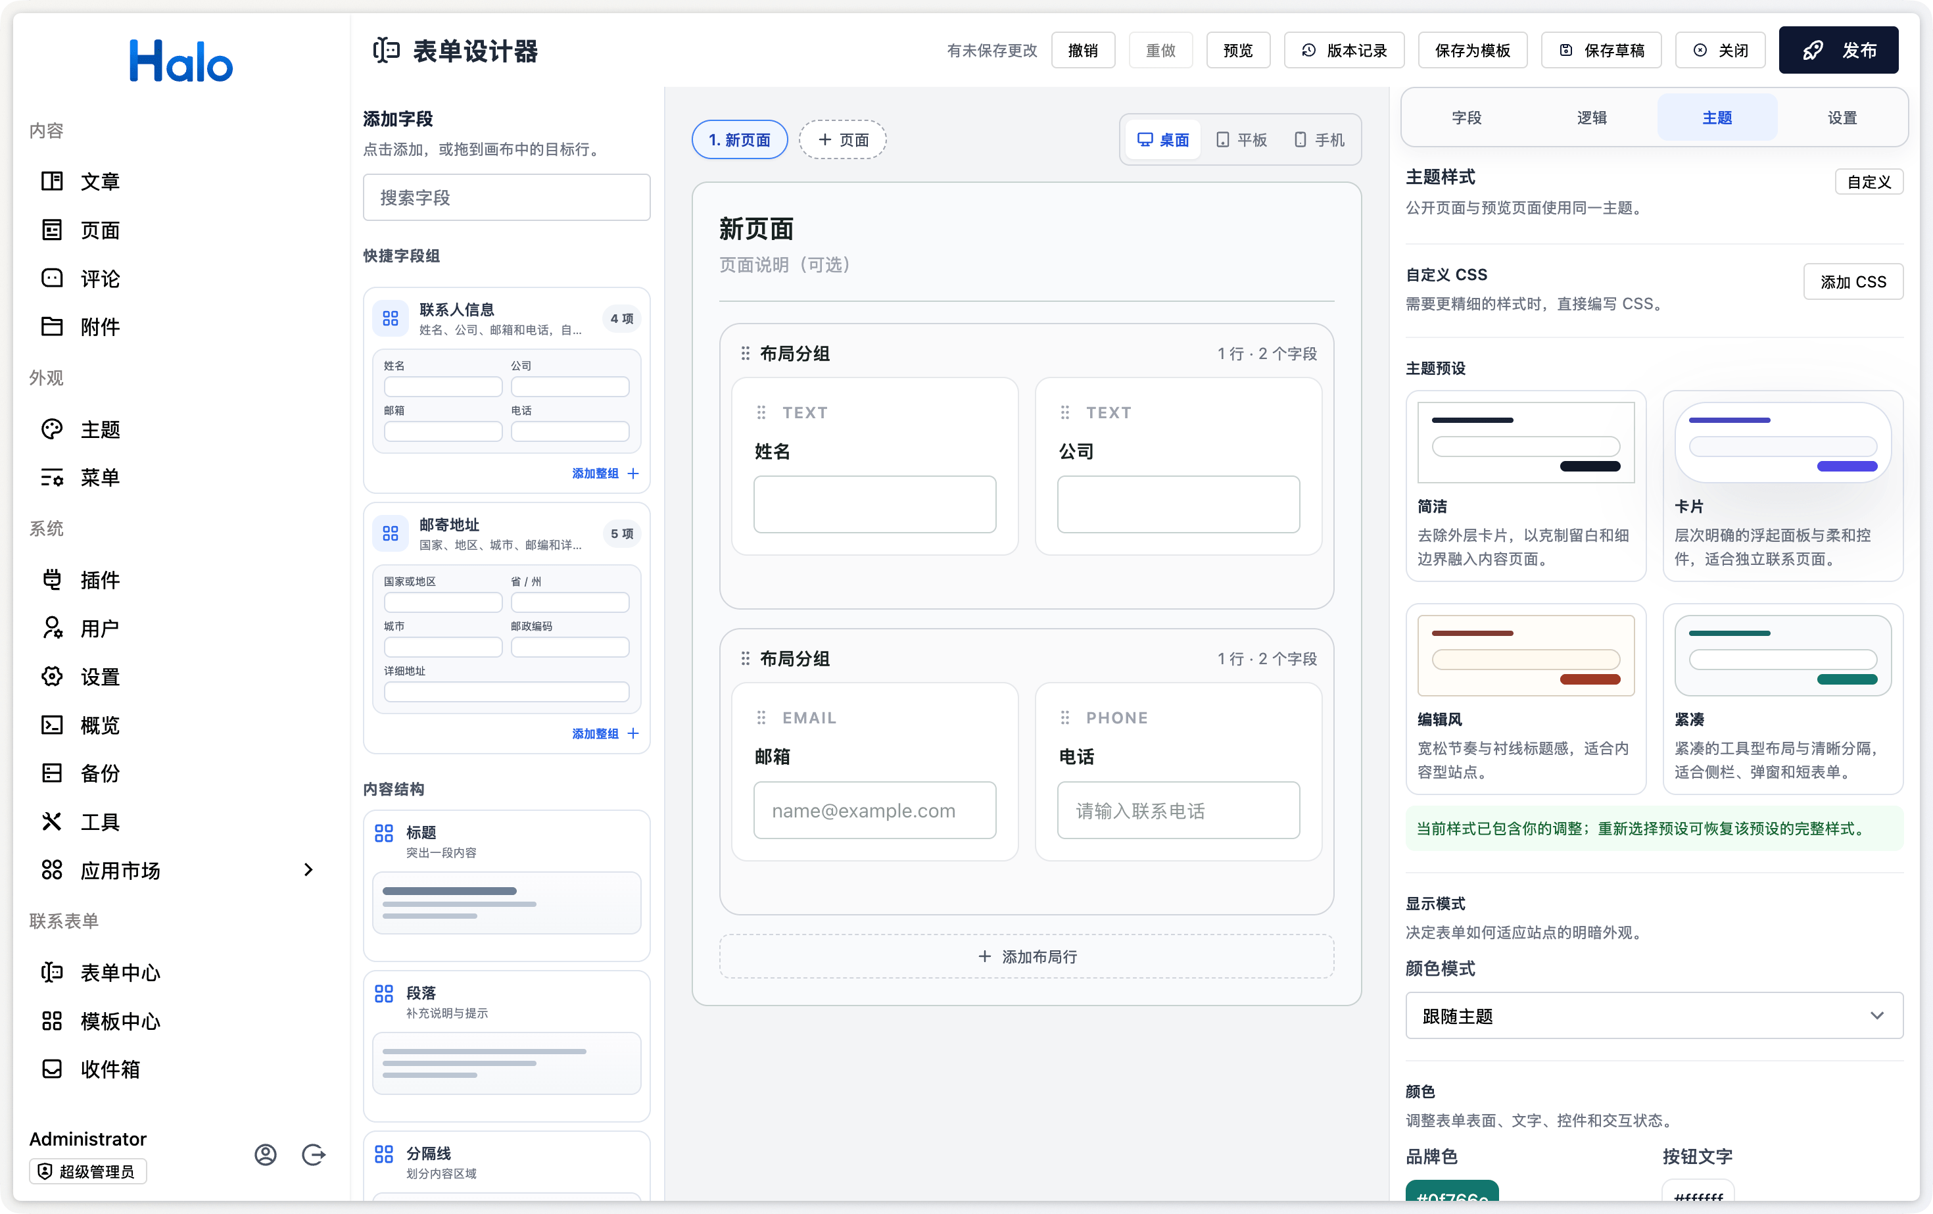Viewport: 1933px width, 1214px height.
Task: Switch to the 字段 tab
Action: coord(1467,117)
